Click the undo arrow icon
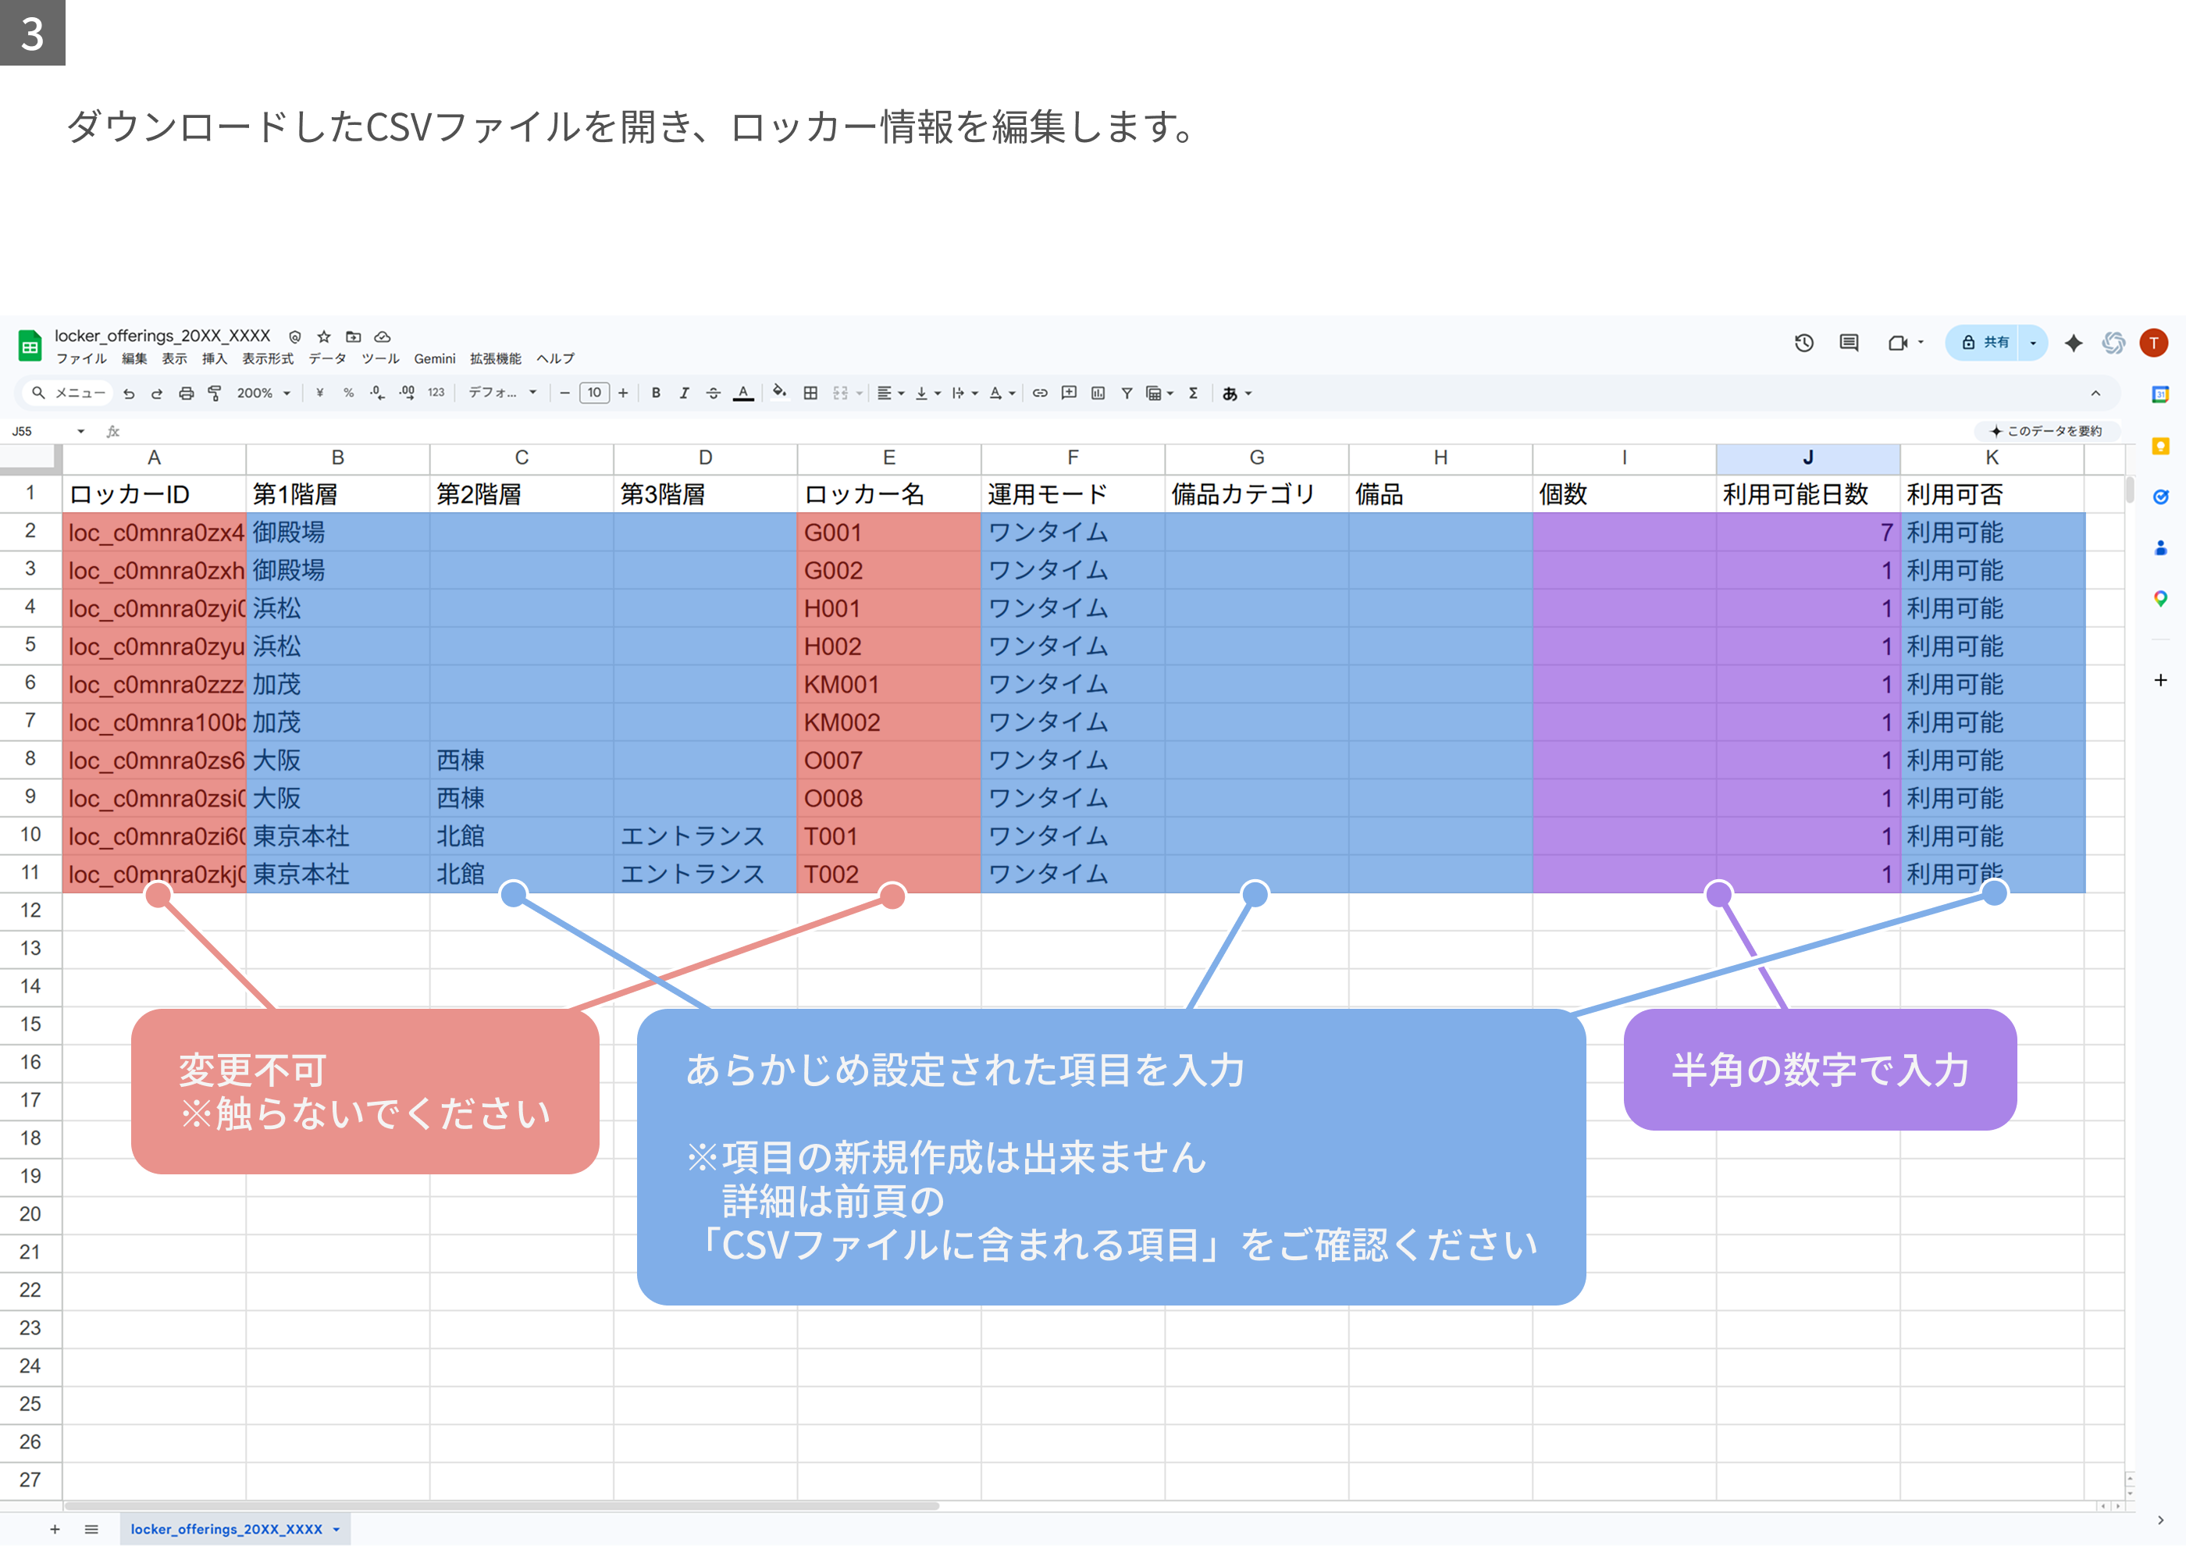 pyautogui.click(x=129, y=394)
